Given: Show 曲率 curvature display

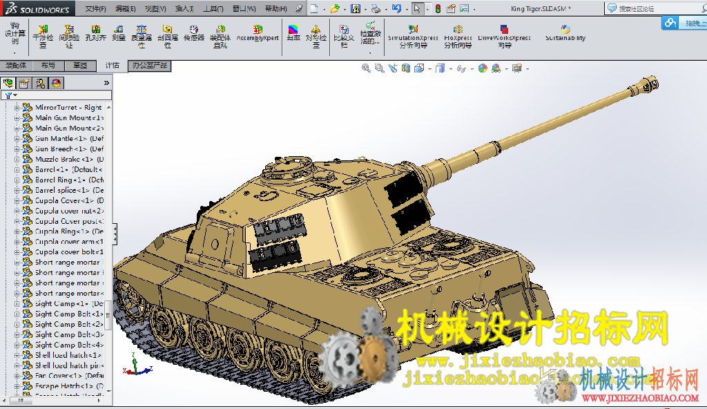Looking at the screenshot, I should coord(293,33).
